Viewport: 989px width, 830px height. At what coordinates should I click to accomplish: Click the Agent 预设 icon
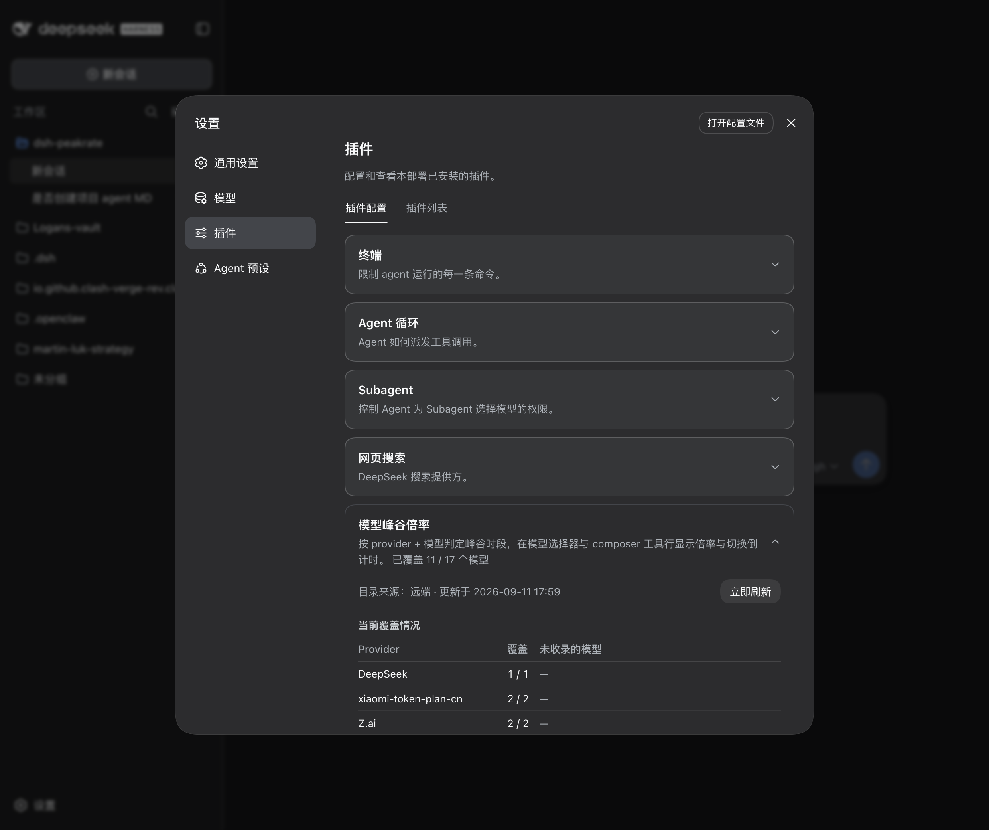click(x=201, y=268)
